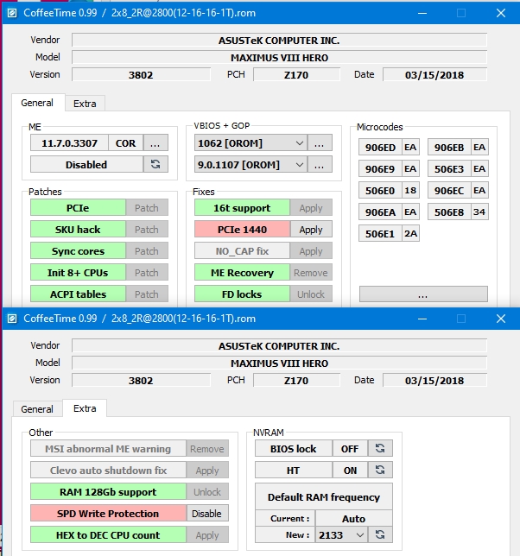Click the PCIe 1440 red status label
Image resolution: width=520 pixels, height=556 pixels.
[x=242, y=230]
